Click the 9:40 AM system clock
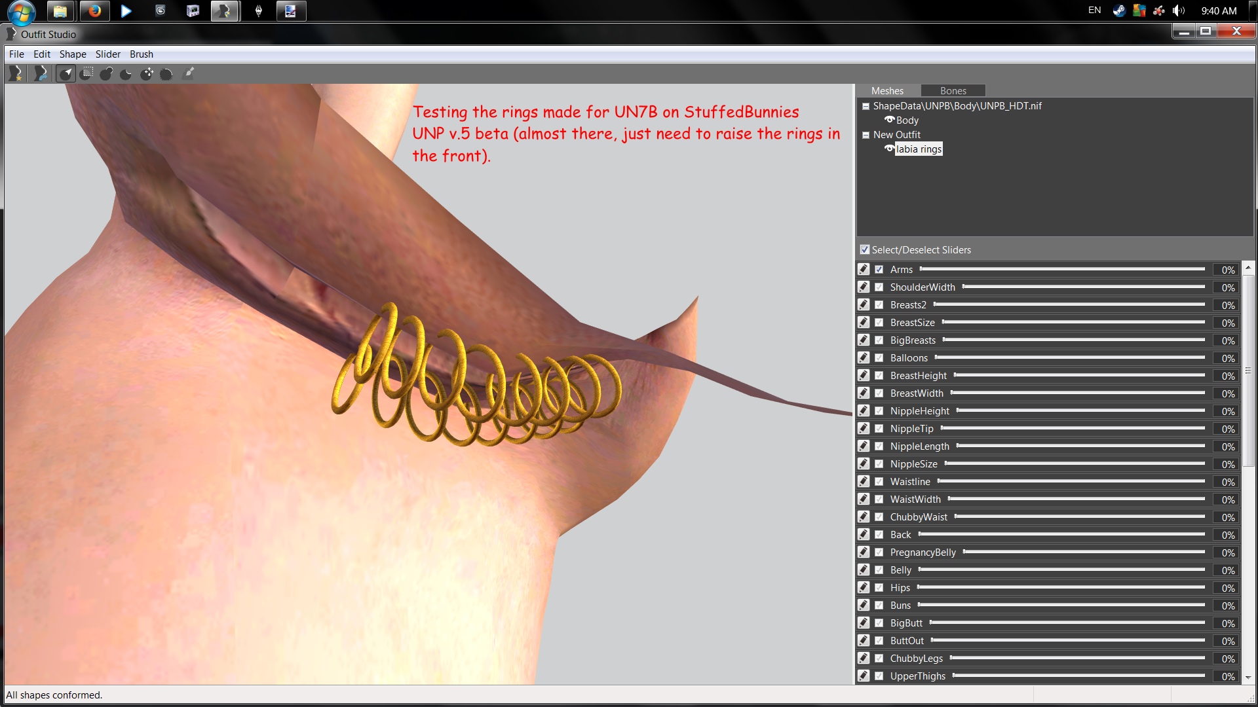Screen dimensions: 1258x707 1219,10
